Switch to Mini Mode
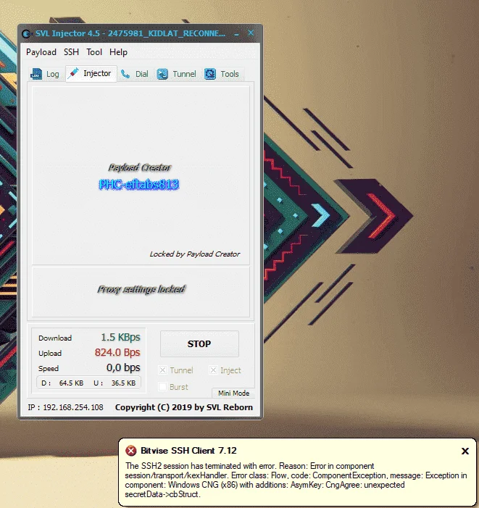Screen dimensions: 479x508 (233, 393)
